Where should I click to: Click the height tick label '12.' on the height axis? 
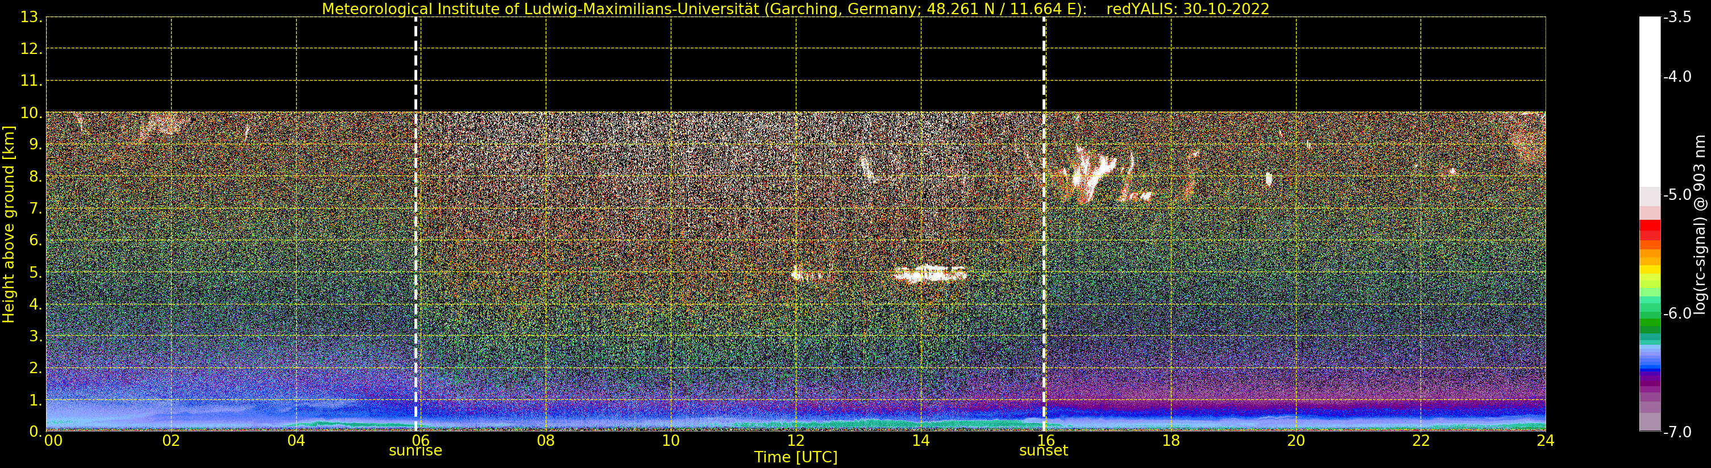click(31, 49)
